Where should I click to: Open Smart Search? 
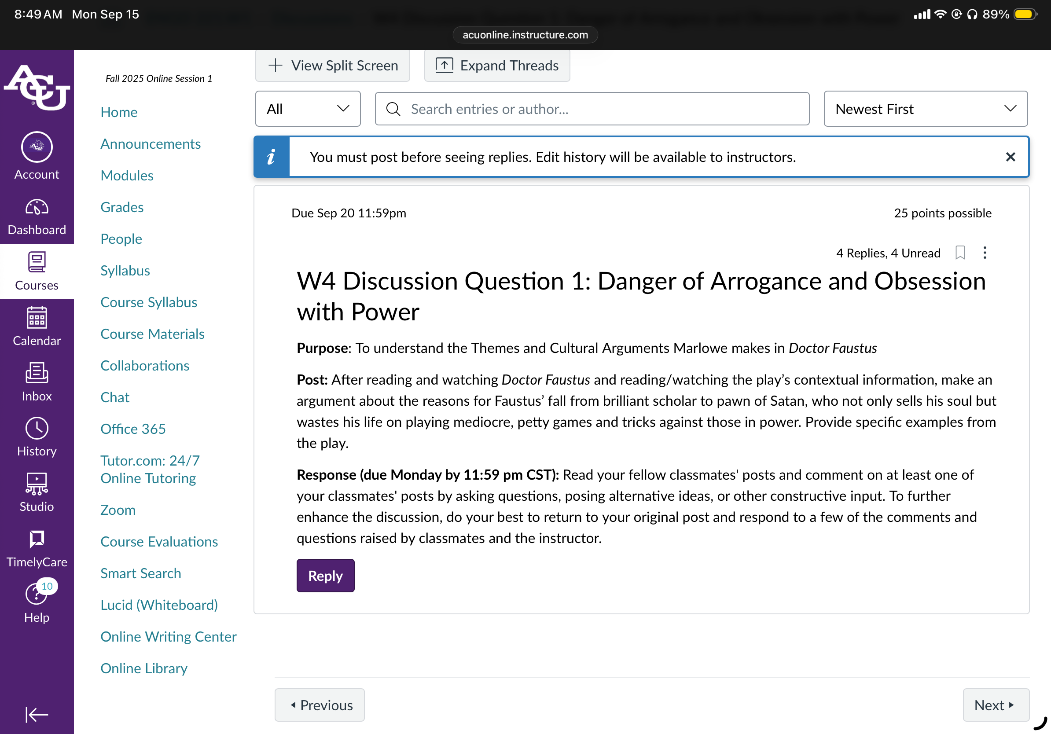tap(140, 573)
